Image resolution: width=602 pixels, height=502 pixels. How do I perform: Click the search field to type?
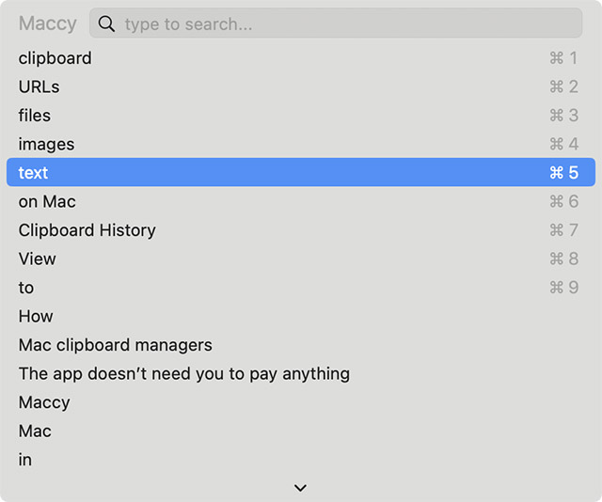point(348,24)
